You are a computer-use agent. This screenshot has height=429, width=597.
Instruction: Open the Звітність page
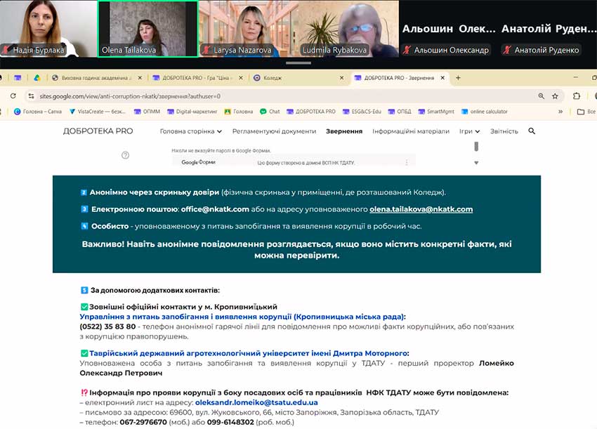[504, 131]
